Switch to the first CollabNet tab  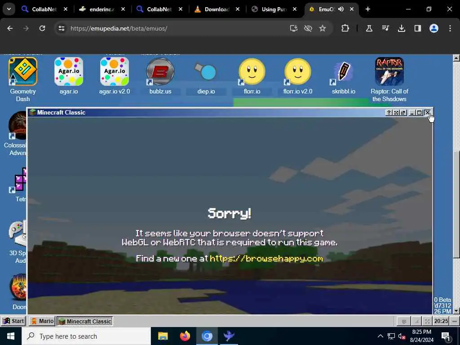point(44,9)
